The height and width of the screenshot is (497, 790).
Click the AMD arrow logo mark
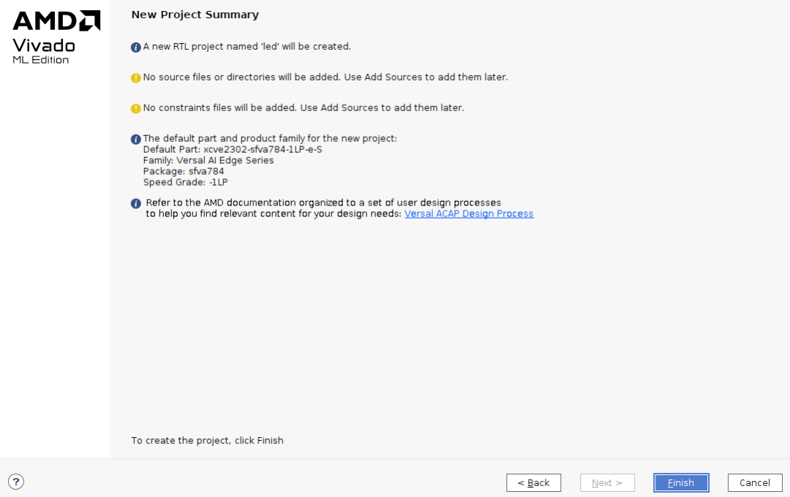point(90,20)
